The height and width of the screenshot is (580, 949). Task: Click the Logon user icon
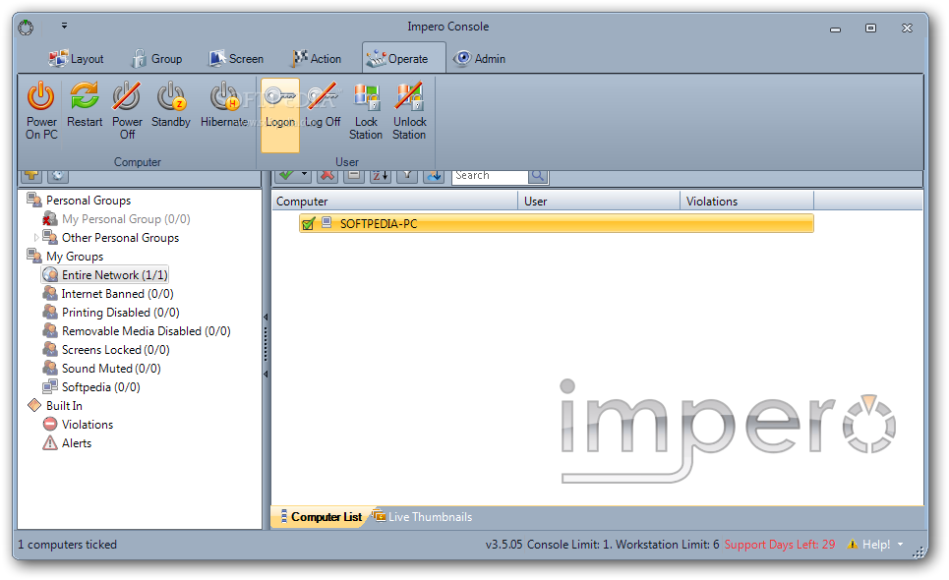pos(279,96)
